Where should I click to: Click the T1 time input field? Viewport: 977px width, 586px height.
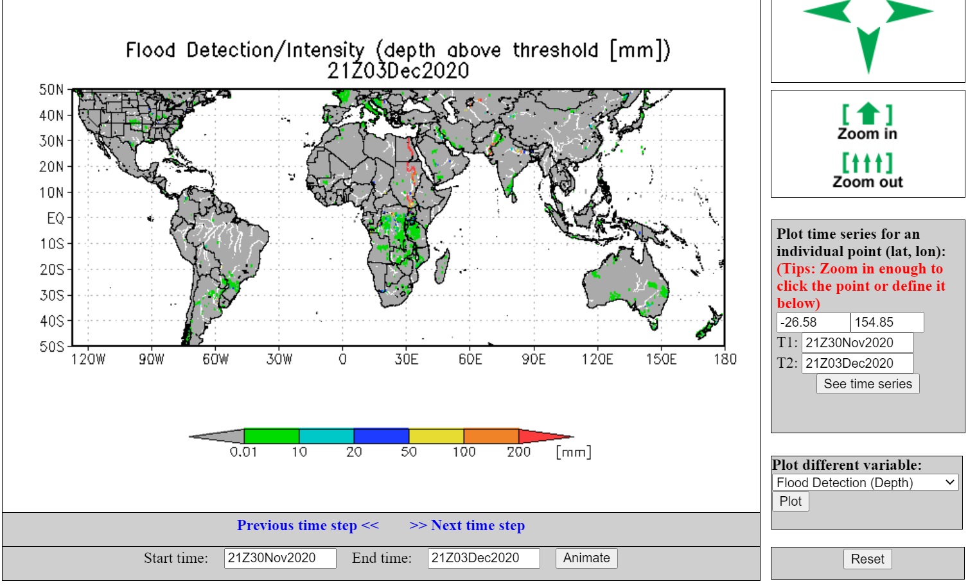click(x=857, y=343)
